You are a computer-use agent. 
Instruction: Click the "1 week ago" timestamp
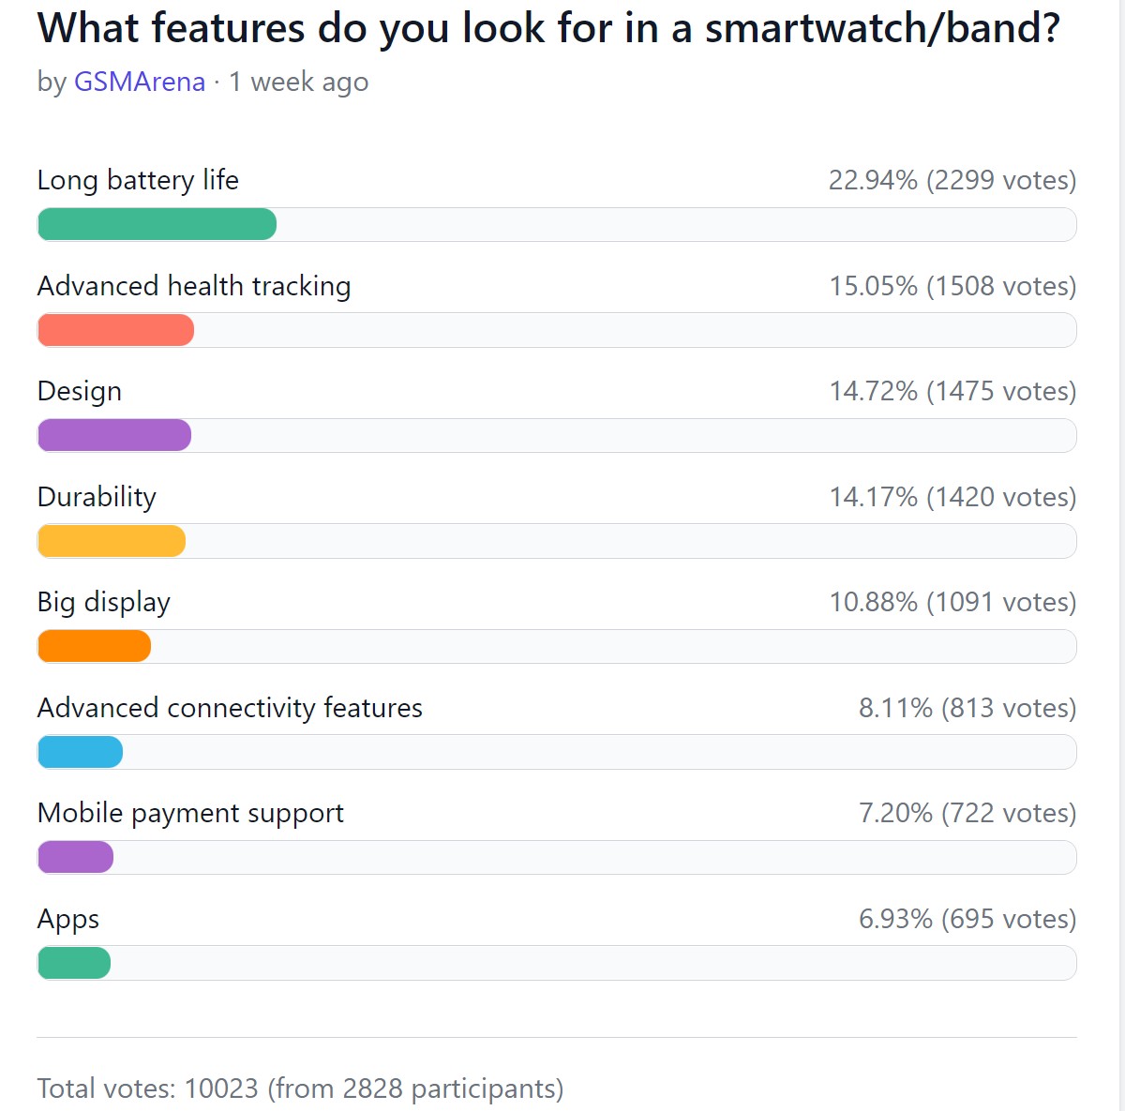pyautogui.click(x=298, y=83)
